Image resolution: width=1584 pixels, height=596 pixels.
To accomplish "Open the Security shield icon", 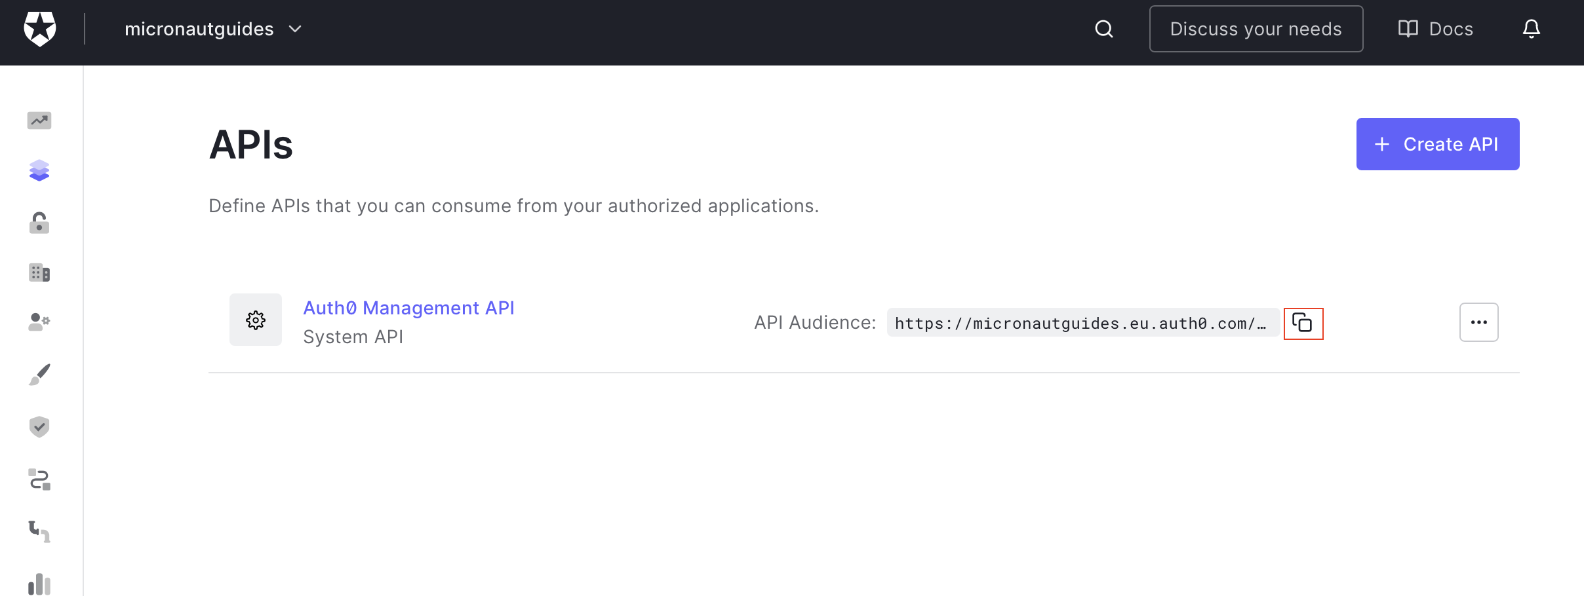I will point(39,426).
